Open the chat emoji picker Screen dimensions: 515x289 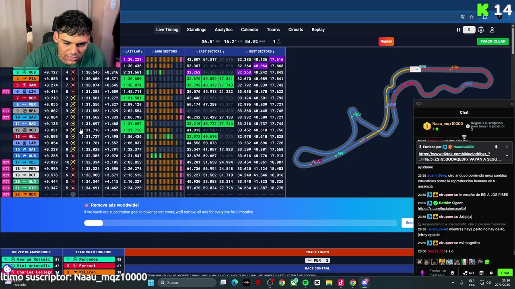pos(452,273)
